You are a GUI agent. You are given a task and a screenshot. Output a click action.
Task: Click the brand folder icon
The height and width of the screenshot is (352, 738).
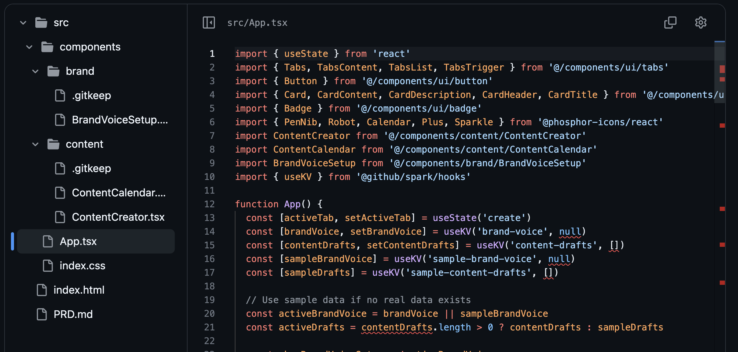tap(53, 71)
